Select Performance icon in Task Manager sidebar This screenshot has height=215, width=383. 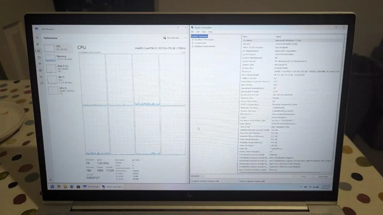(x=38, y=51)
